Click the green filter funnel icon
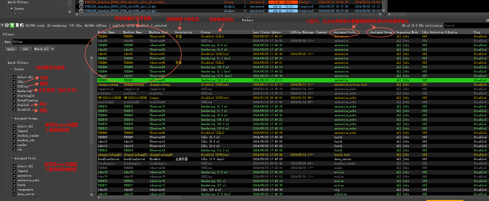Viewport: 489px width, 201px height. [12, 25]
